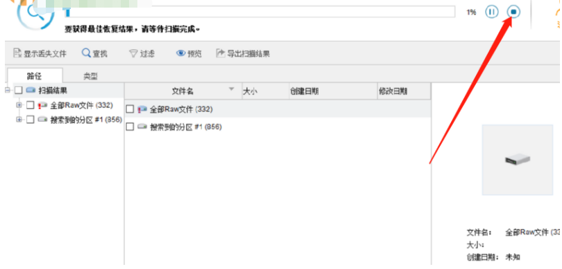
Task: Click the magnifier scan logo icon
Action: [35, 14]
